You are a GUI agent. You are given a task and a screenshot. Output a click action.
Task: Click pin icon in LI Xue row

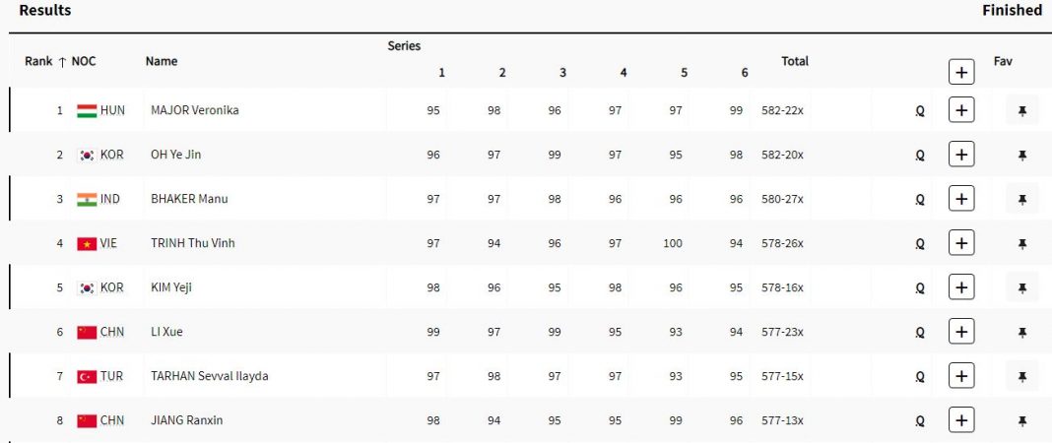(x=1021, y=333)
